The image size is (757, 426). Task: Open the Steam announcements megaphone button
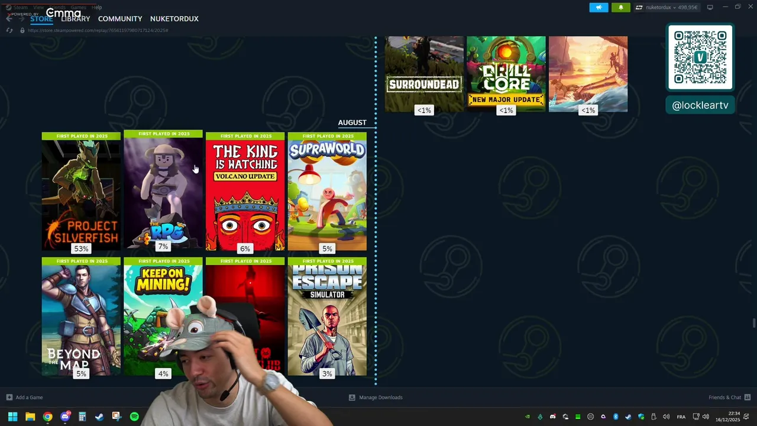(x=599, y=7)
